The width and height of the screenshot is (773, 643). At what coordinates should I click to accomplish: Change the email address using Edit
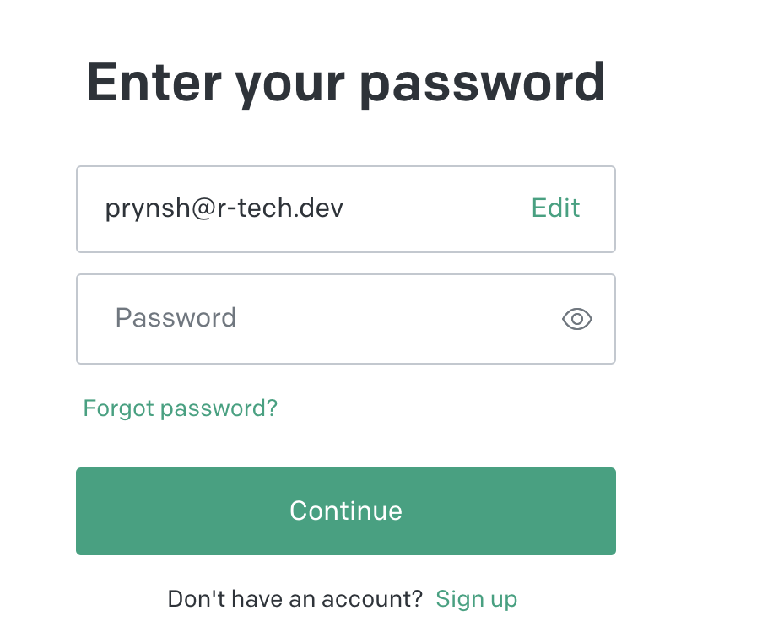point(555,208)
